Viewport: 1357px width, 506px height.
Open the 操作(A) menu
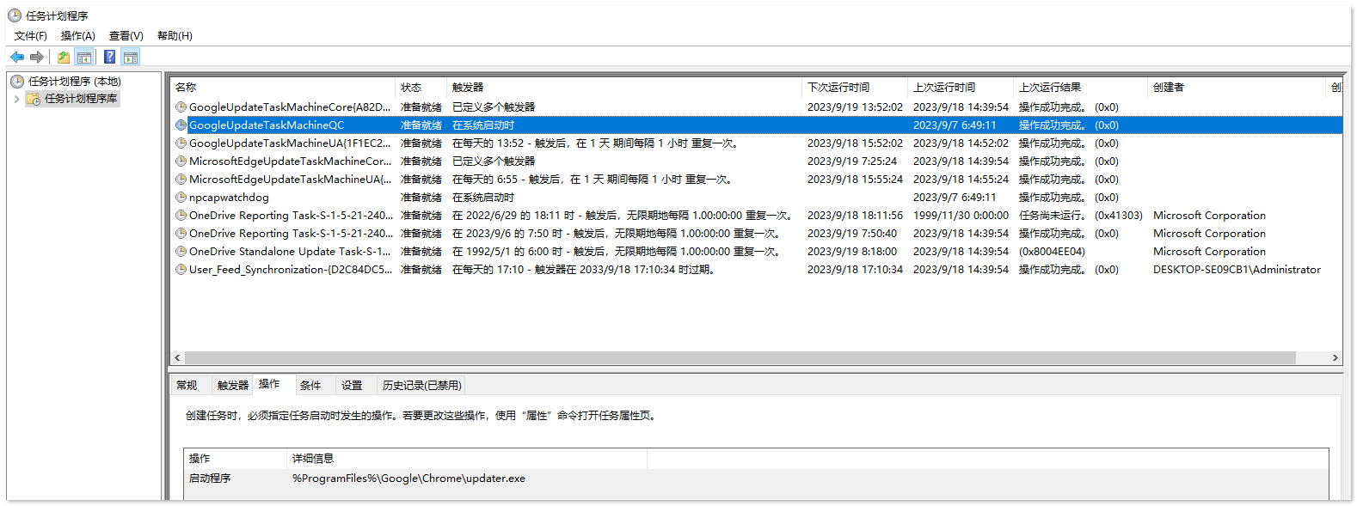(x=78, y=36)
